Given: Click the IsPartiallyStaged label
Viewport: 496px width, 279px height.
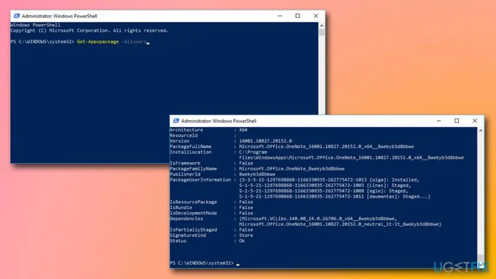Looking at the screenshot, I should [x=193, y=230].
